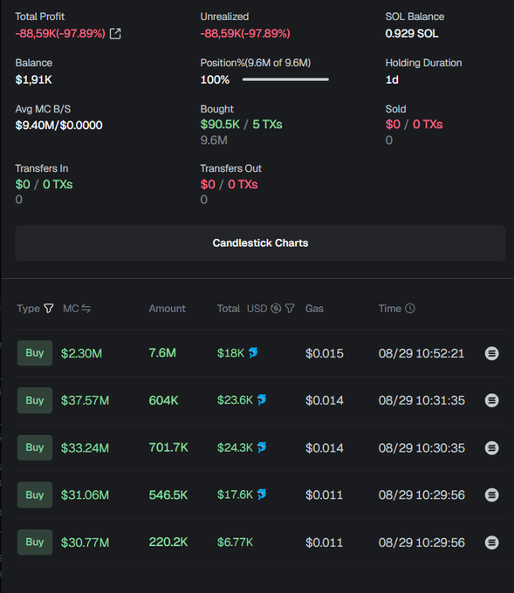Select Transfers In value $0 / 0 TXs
This screenshot has width=514, height=593.
tap(44, 185)
